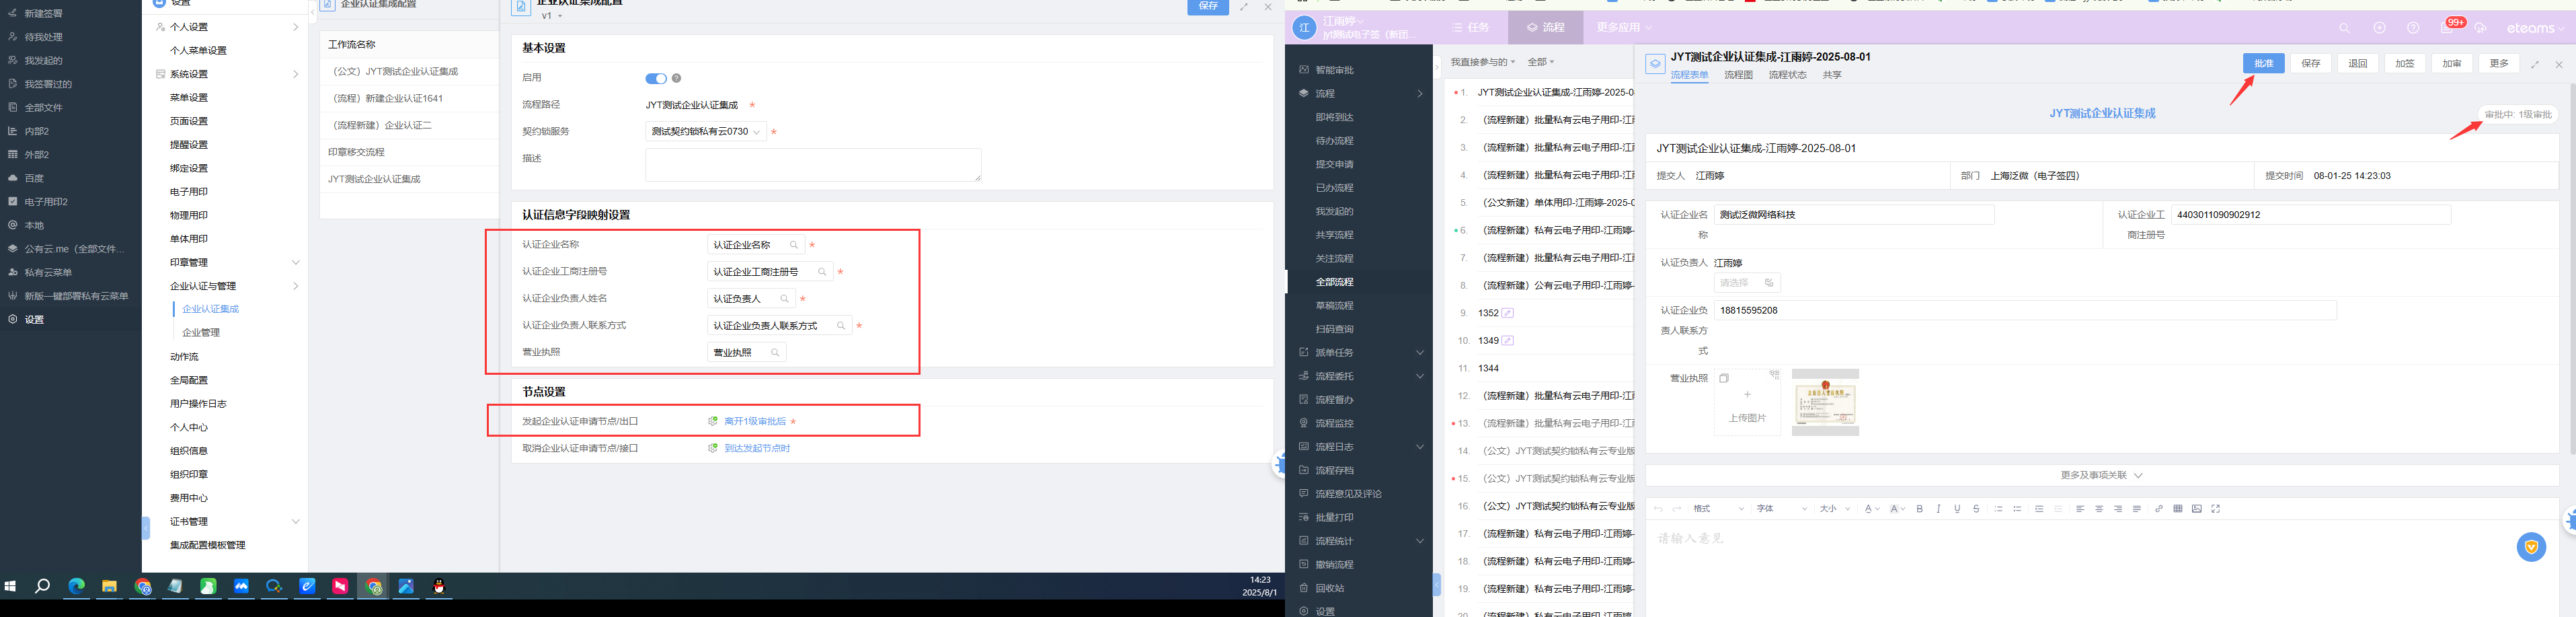
Task: Click the 加签 button
Action: [x=2405, y=63]
